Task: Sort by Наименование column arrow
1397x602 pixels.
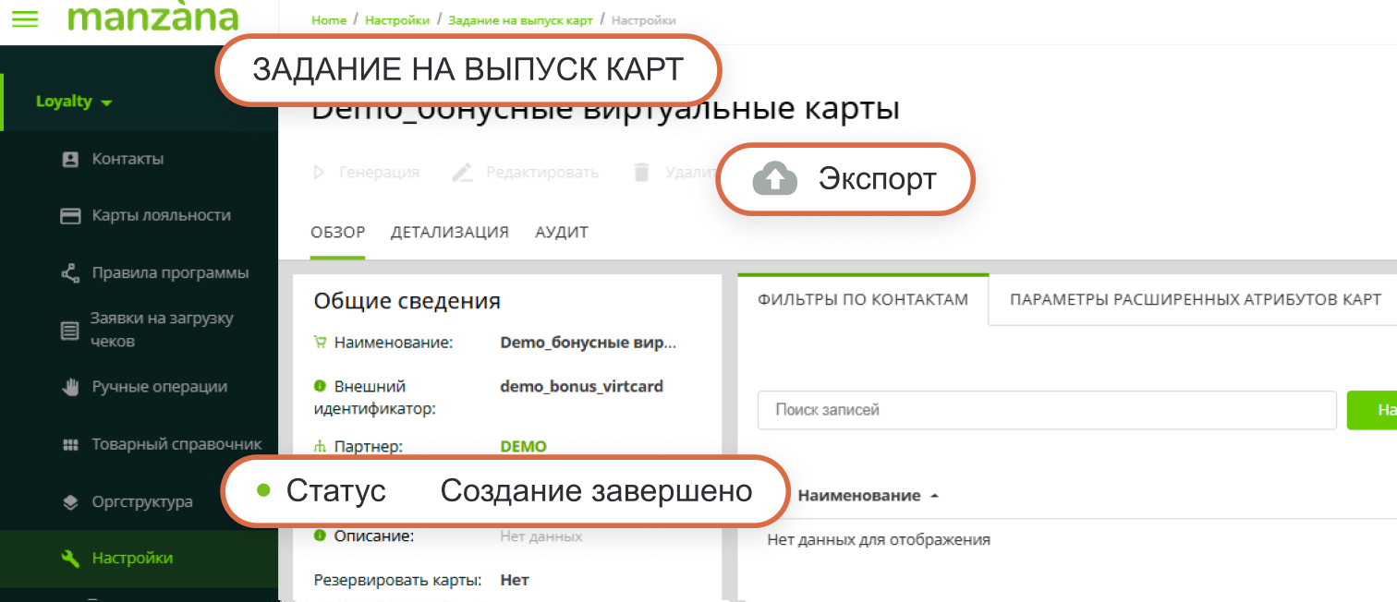Action: point(934,496)
